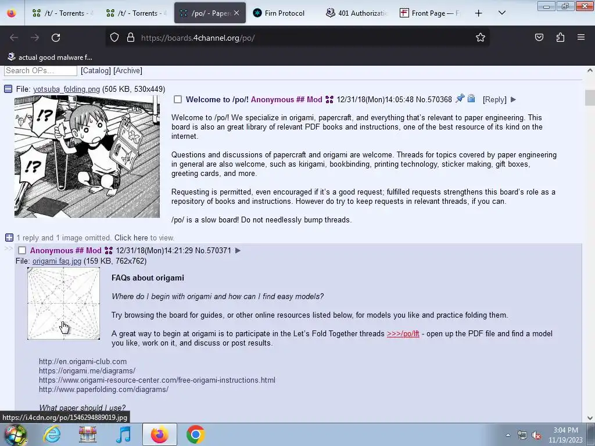Image resolution: width=595 pixels, height=446 pixels.
Task: Reload the current page
Action: tap(56, 38)
